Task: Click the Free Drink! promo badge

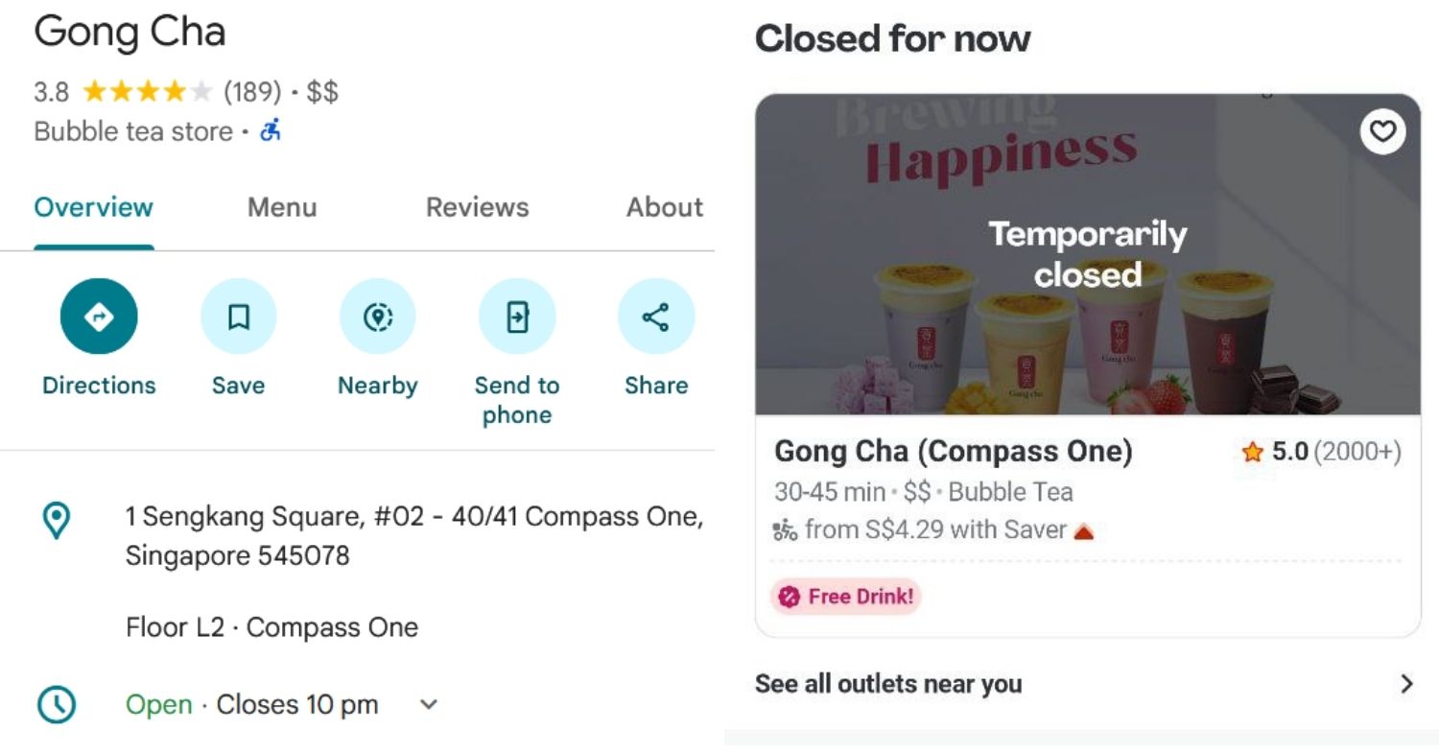Action: (846, 597)
